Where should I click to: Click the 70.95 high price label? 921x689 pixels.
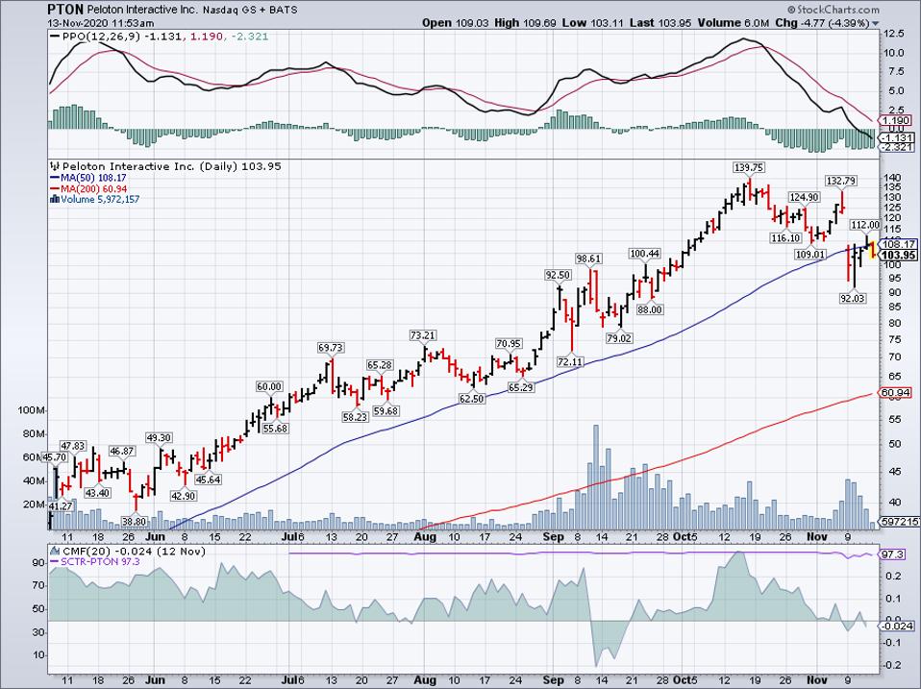click(508, 344)
